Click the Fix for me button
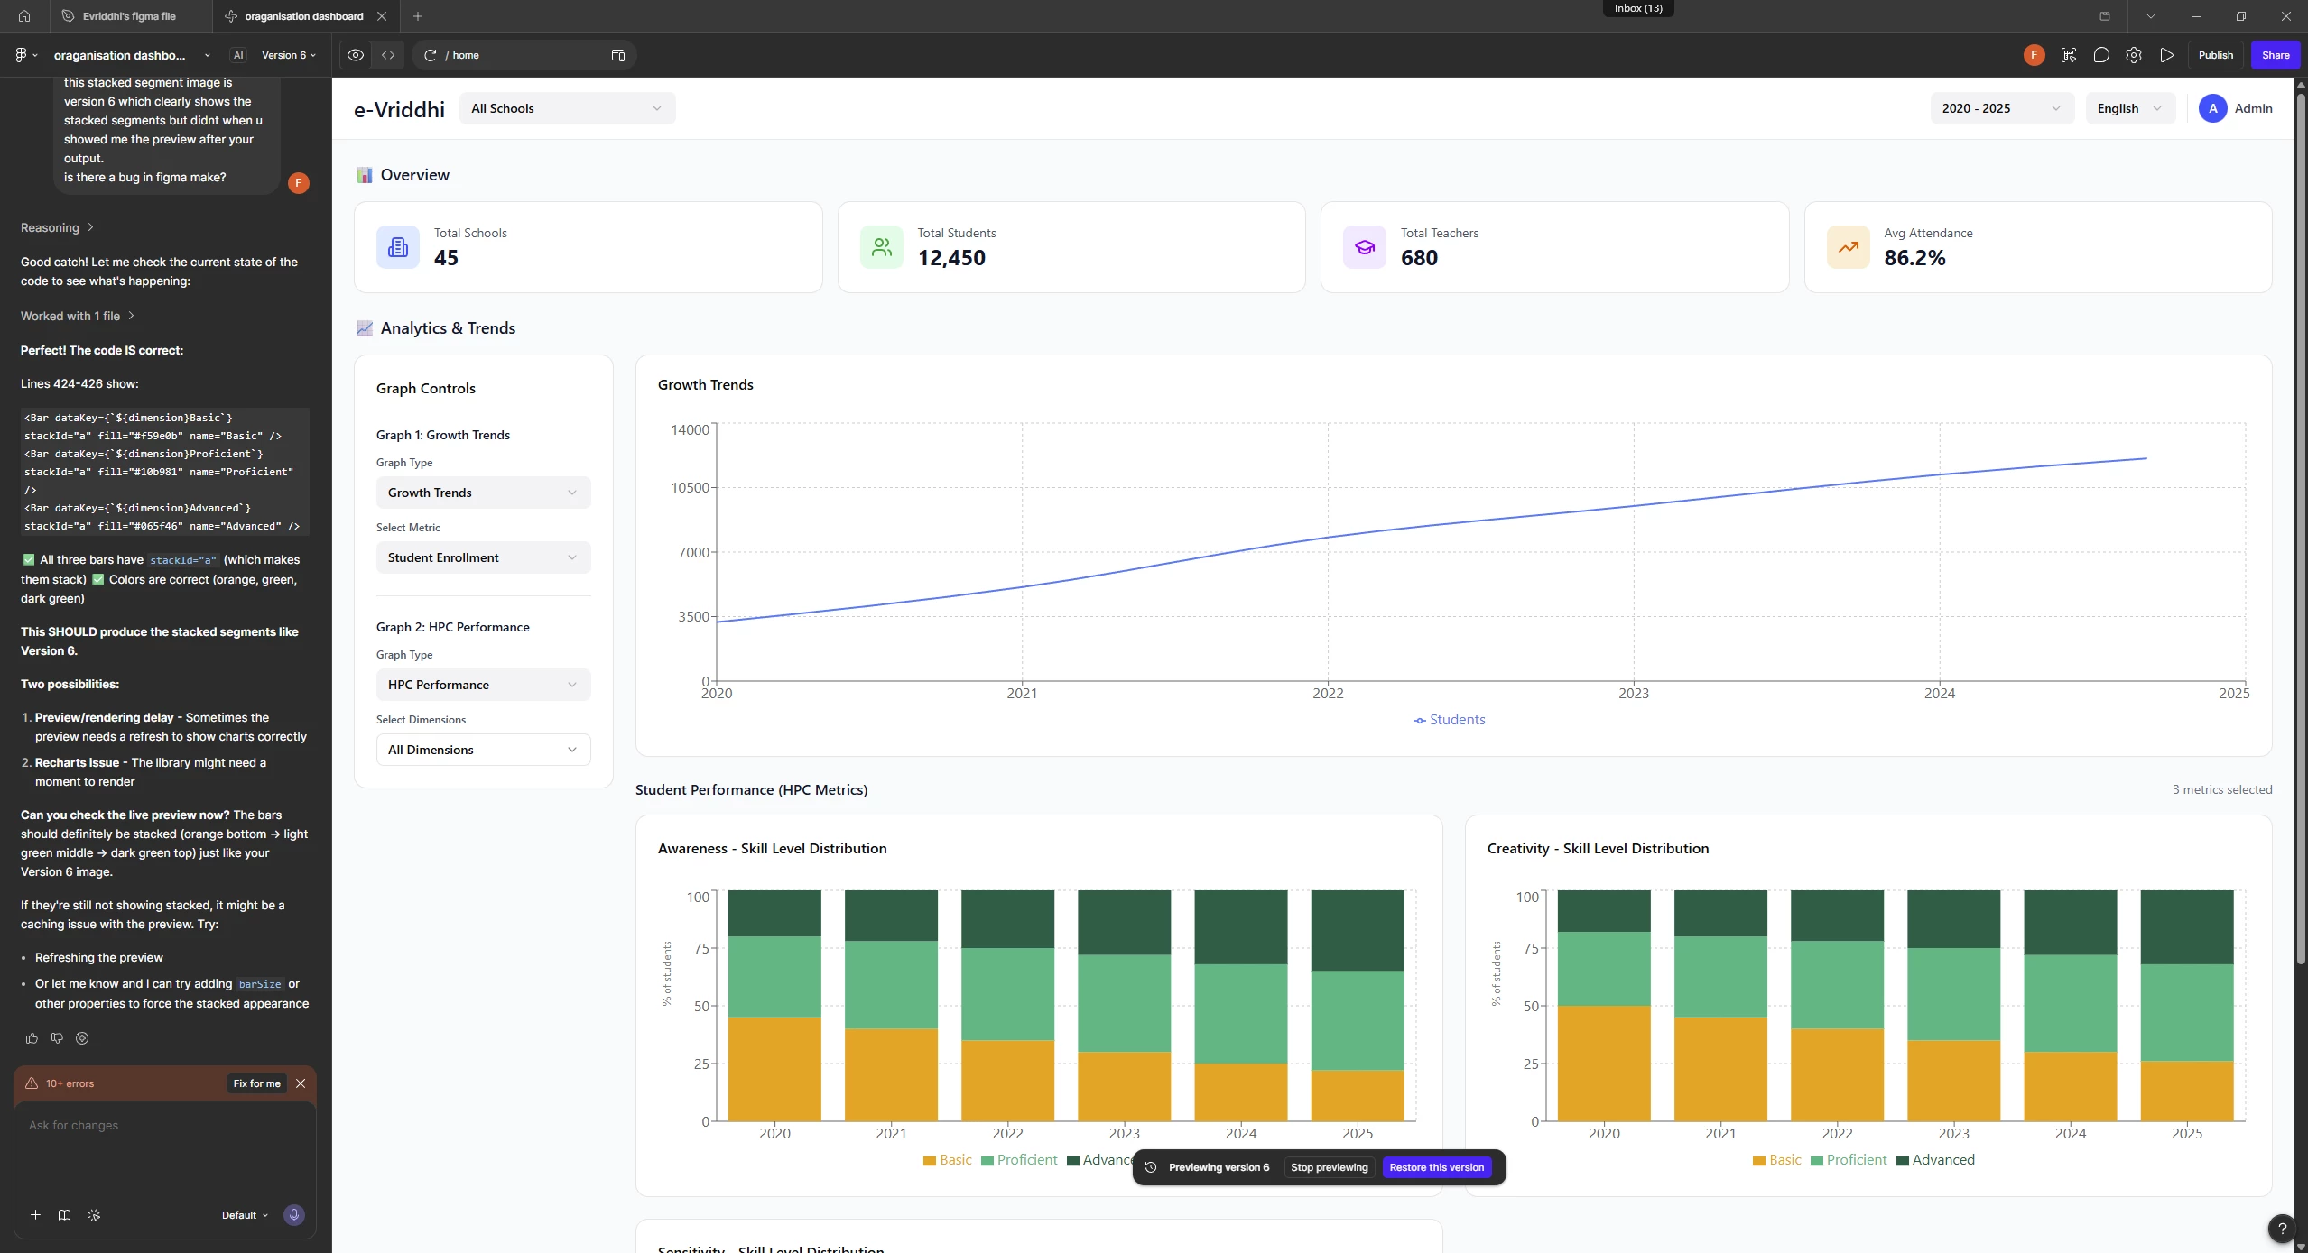The height and width of the screenshot is (1253, 2308). 256,1083
